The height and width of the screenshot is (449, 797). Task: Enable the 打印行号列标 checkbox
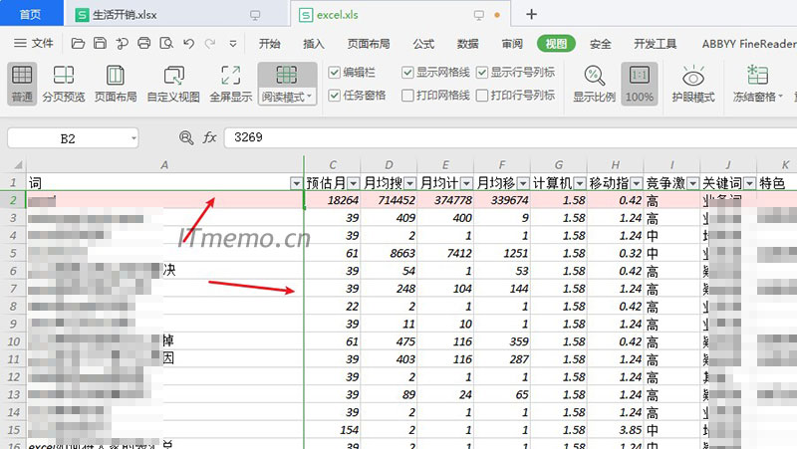pos(482,95)
